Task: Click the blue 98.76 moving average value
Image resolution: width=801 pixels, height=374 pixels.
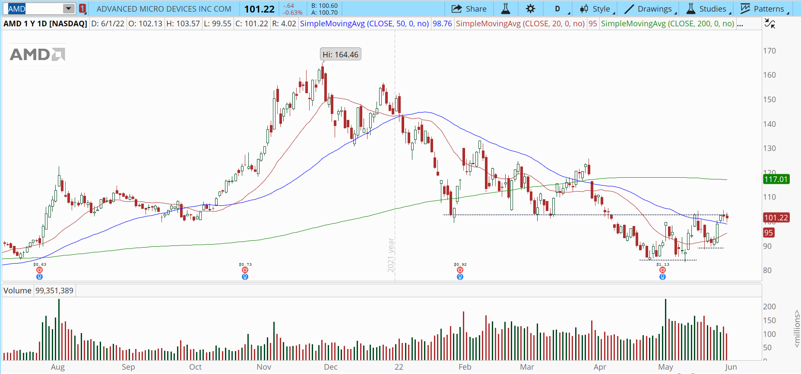Action: point(442,24)
